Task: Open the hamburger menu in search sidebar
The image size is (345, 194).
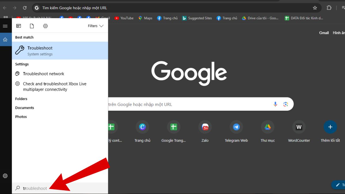Action: point(5,26)
